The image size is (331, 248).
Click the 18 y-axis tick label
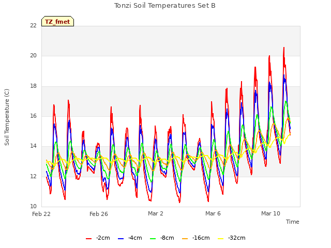tap(33, 86)
